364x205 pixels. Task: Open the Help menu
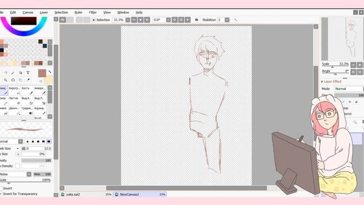[139, 13]
